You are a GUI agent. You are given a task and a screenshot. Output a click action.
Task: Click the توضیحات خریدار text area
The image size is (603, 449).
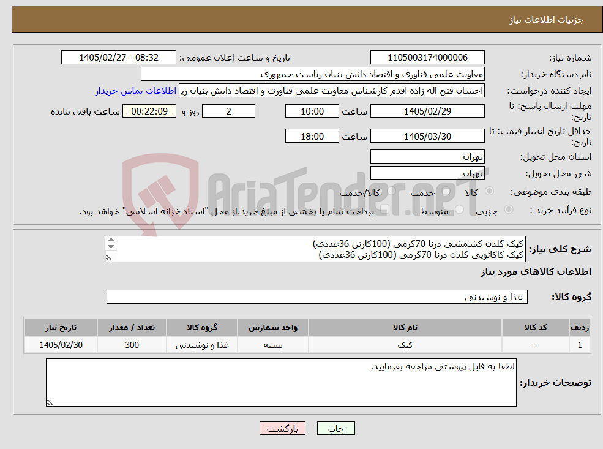(x=281, y=382)
